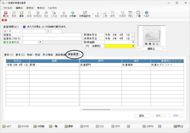Click the blue info icon beside 資産情報
Image resolution: width=190 pixels, height=133 pixels.
click(24, 27)
